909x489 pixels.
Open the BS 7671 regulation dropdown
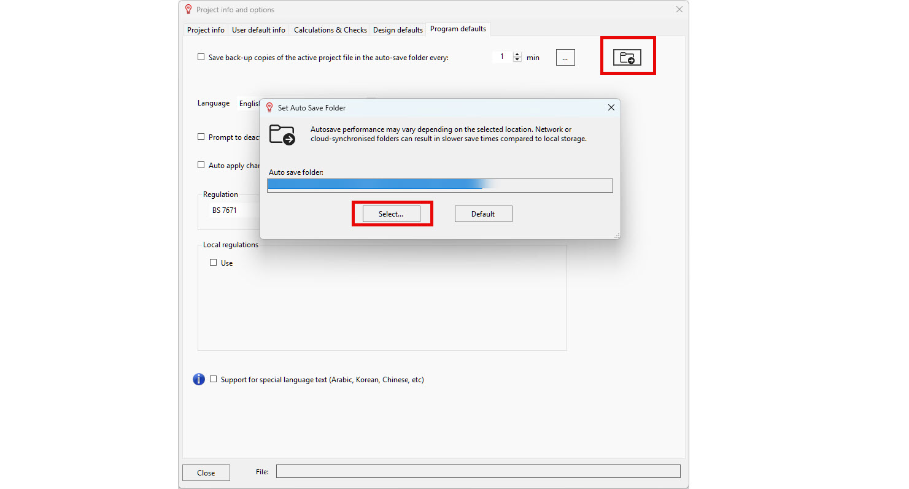(x=225, y=210)
